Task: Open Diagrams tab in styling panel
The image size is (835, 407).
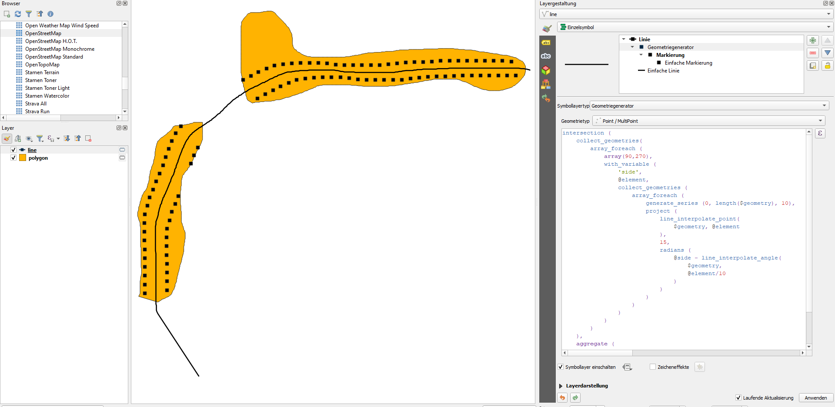Action: tap(546, 84)
